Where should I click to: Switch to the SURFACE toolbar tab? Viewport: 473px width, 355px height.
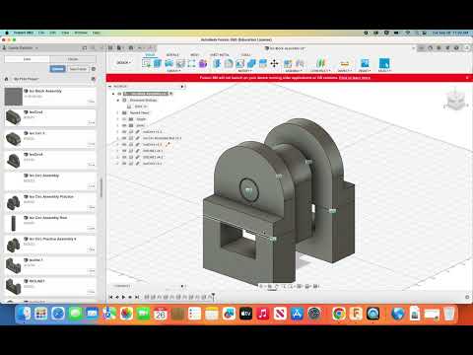click(x=172, y=55)
